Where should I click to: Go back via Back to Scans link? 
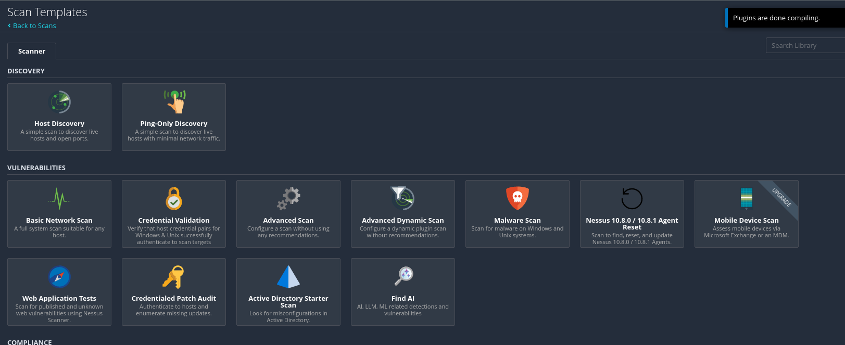[34, 25]
